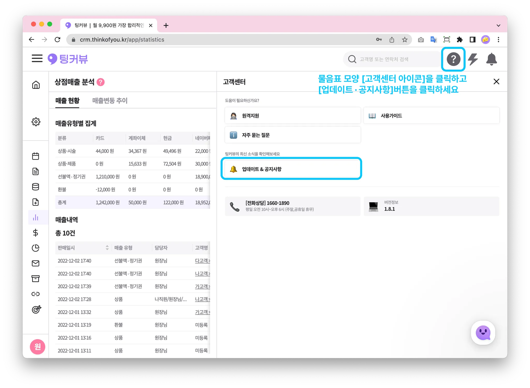Open the notifications bell icon
This screenshot has width=530, height=388.
[491, 59]
